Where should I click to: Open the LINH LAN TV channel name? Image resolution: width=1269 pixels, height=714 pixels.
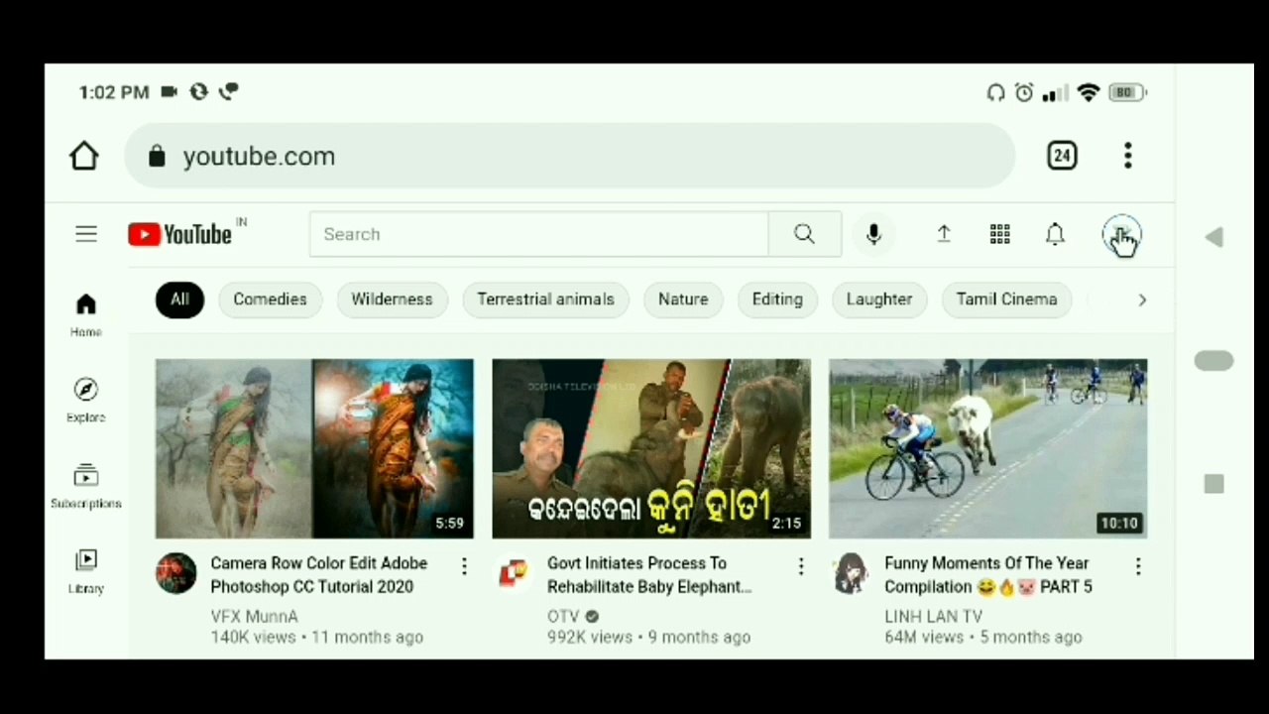[934, 617]
